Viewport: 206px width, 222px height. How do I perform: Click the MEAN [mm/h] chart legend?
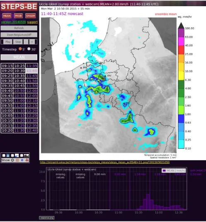point(174,171)
